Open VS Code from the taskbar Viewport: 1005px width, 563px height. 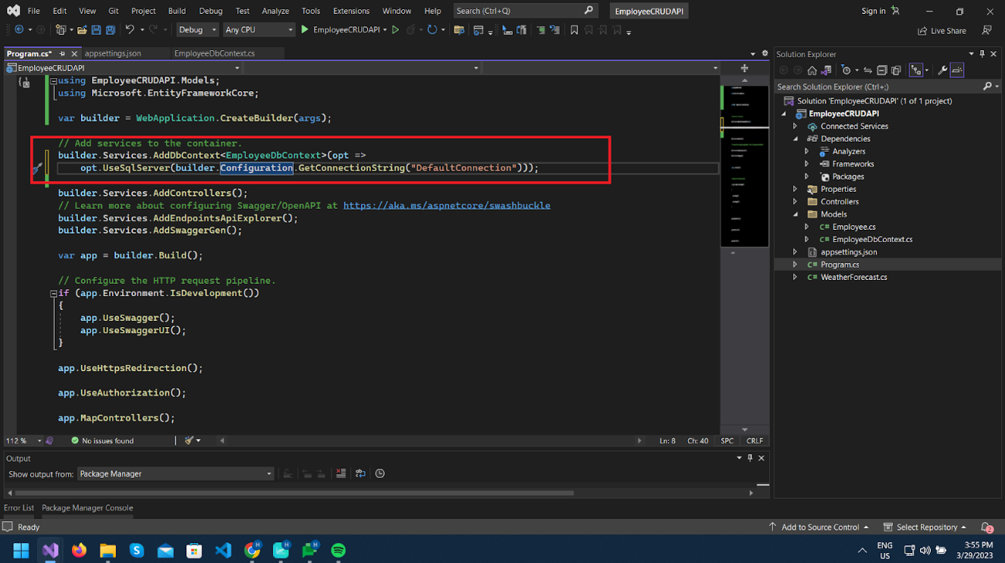223,551
